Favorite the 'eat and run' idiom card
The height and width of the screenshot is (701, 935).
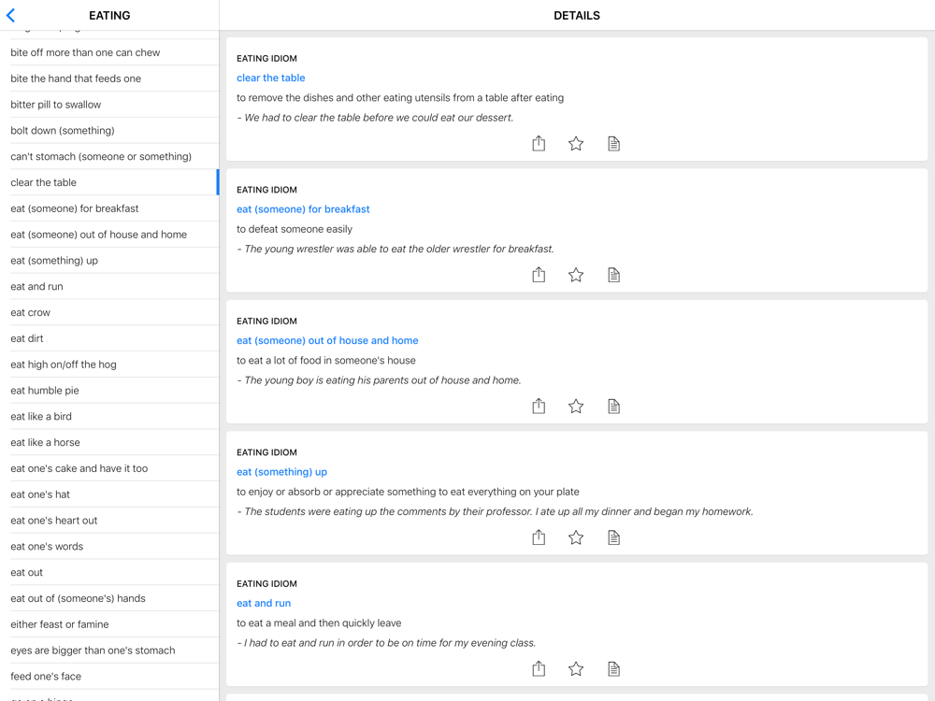[576, 668]
